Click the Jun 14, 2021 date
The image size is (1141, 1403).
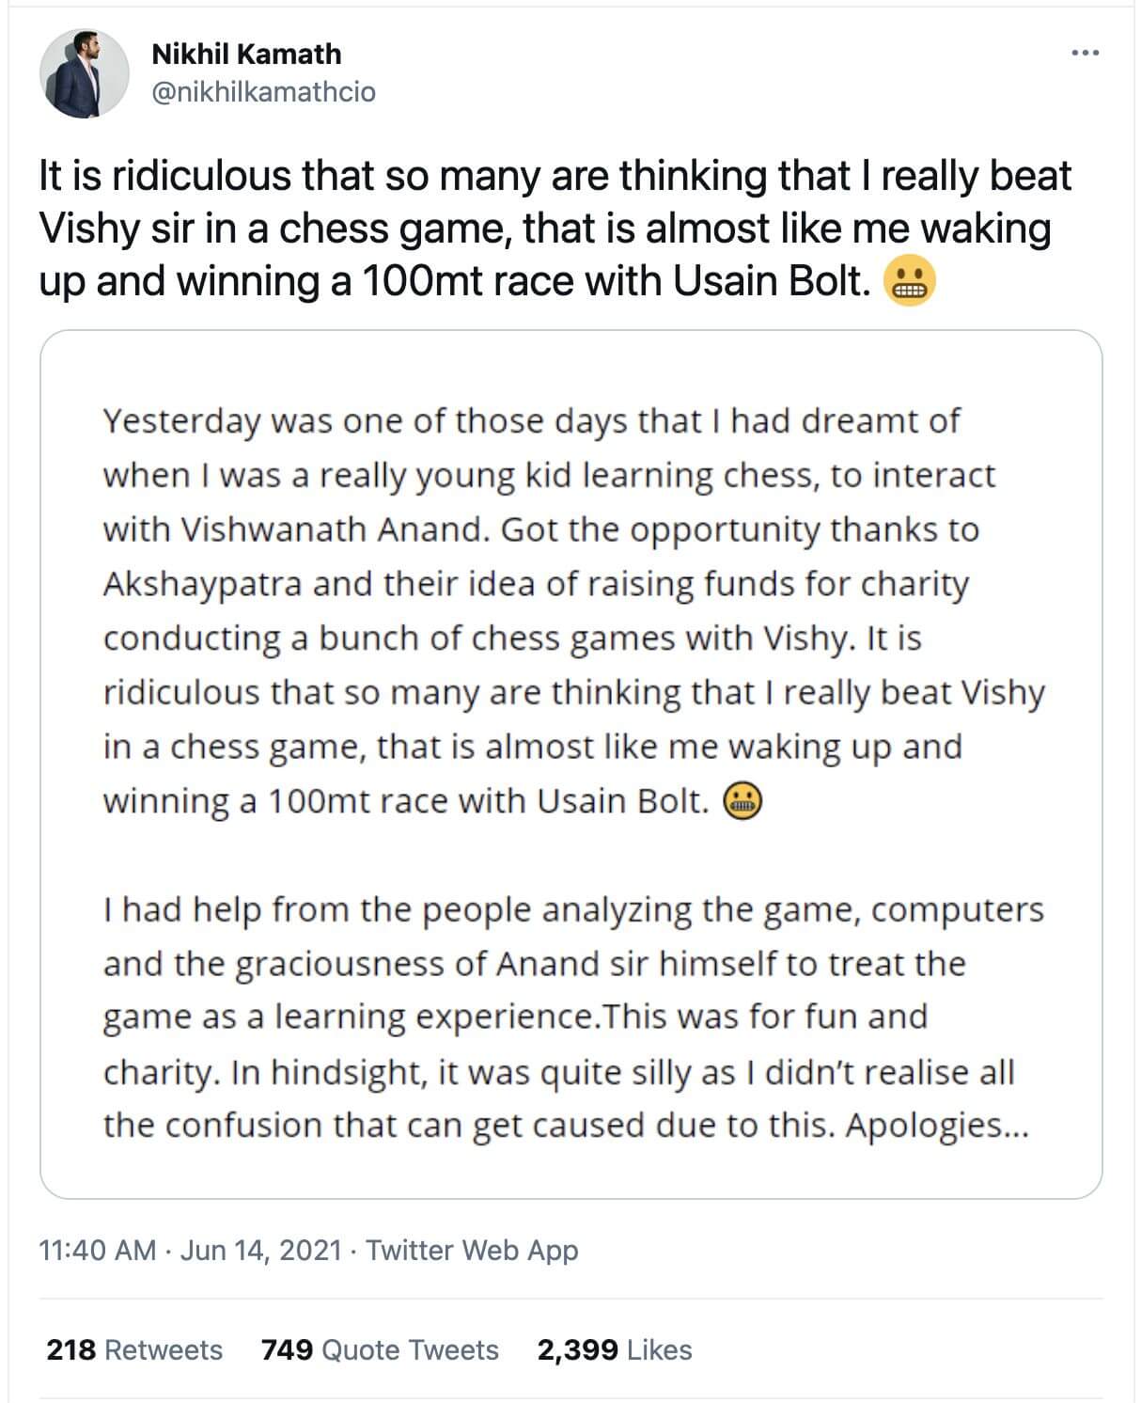(x=260, y=1250)
